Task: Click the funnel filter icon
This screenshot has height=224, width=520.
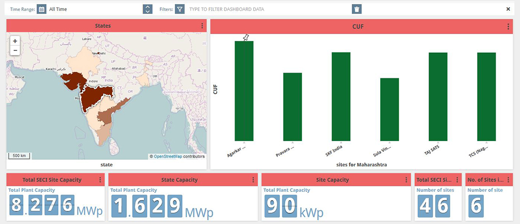Action: (179, 9)
